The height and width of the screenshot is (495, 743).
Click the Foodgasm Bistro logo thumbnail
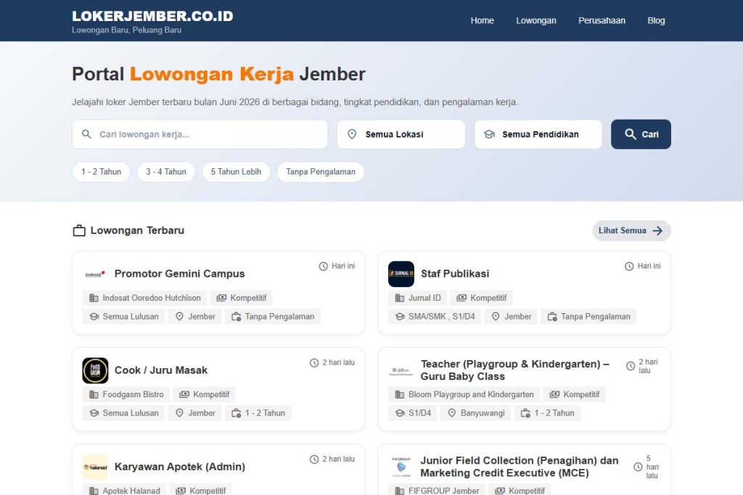95,370
